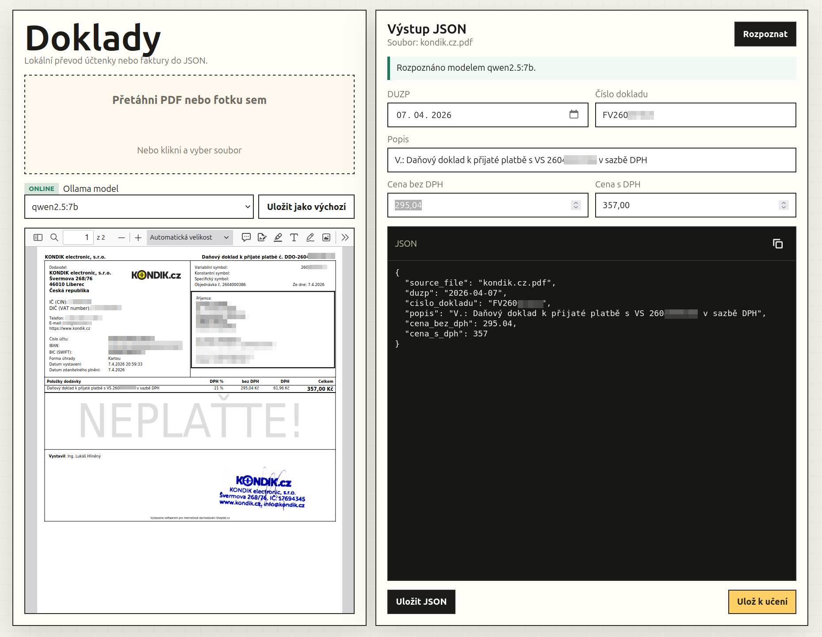Select the PDF highlight tool
Viewport: 822px width, 637px height.
(x=278, y=237)
